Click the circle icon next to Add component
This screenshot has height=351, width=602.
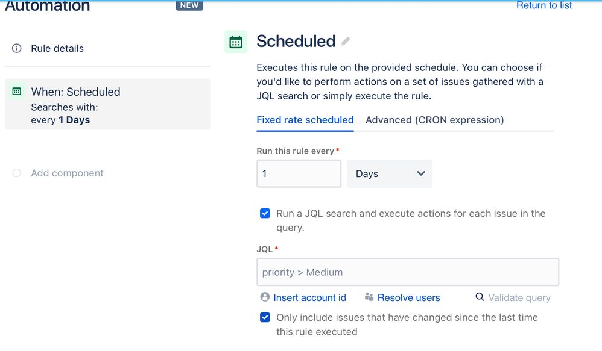tap(16, 173)
